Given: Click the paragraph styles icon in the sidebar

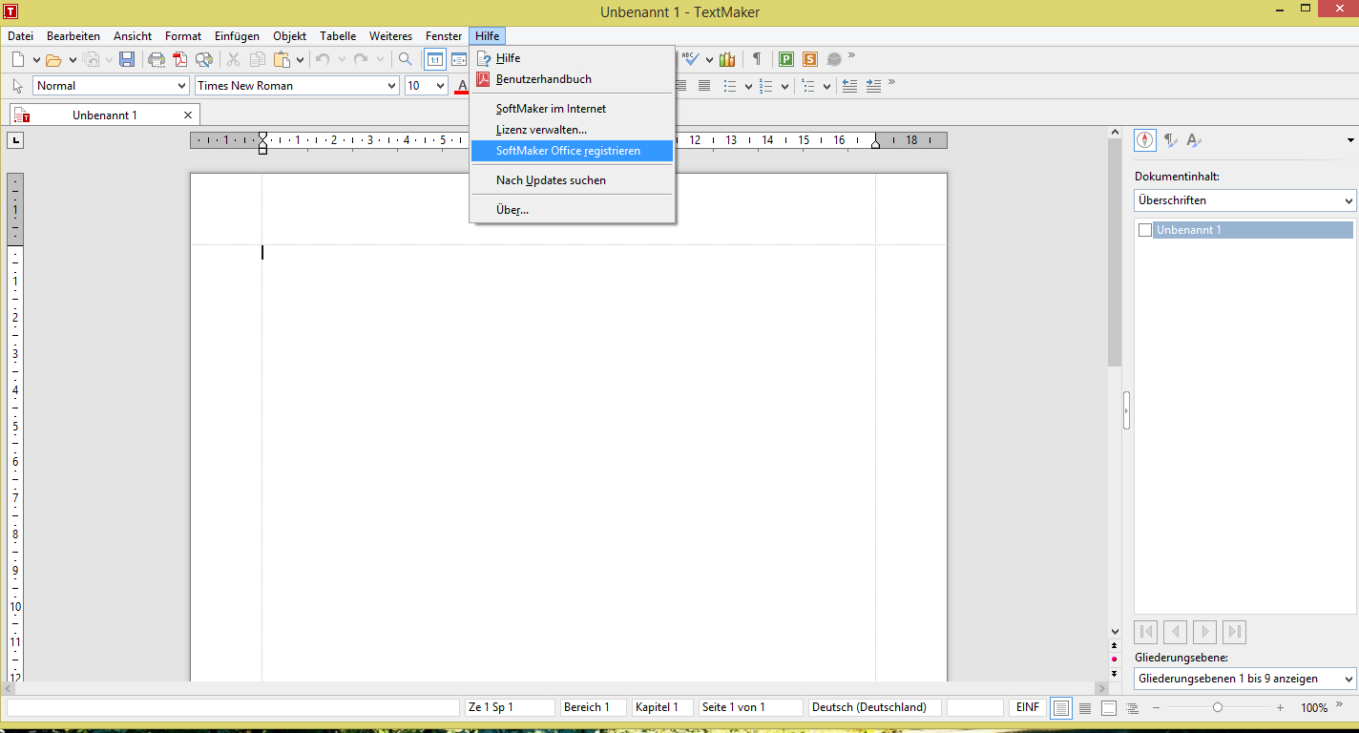Looking at the screenshot, I should pyautogui.click(x=1170, y=140).
